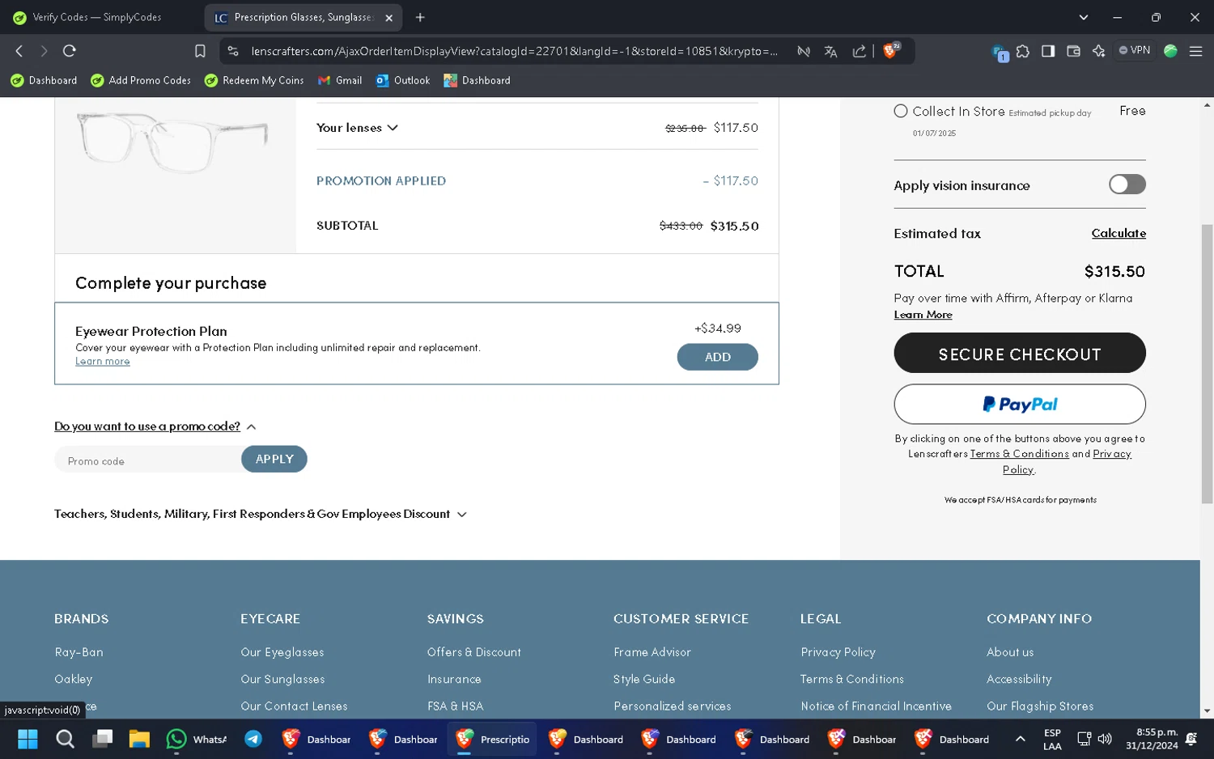Close the Prescription Glasses tab

(x=388, y=18)
